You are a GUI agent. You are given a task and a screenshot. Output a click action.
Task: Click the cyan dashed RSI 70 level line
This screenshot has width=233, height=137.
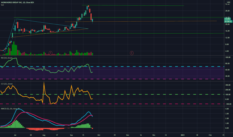112,67
